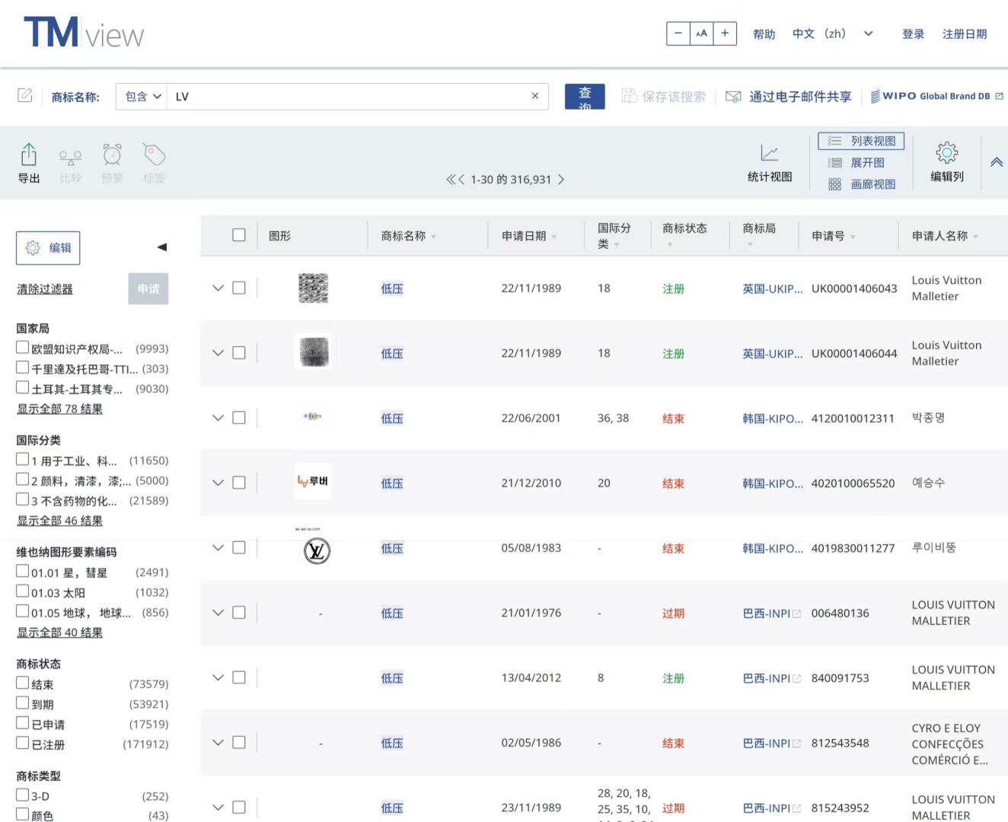The image size is (1008, 822).
Task: Open the edit search pencil icon
Action: coord(25,95)
